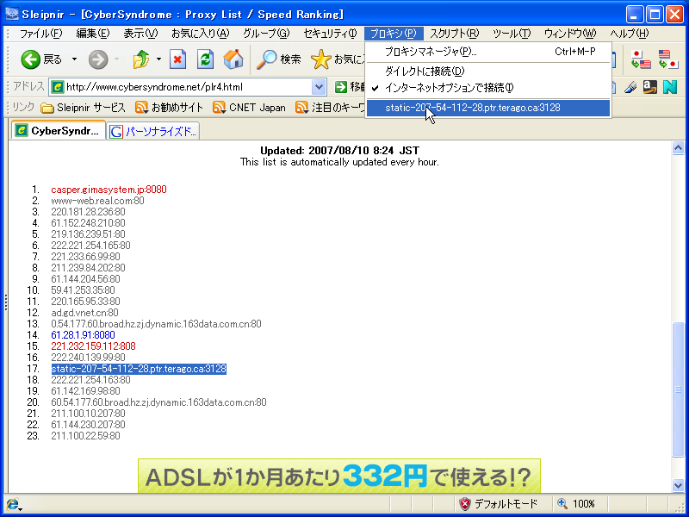Click the zoom magnifier icon in status bar

point(562,504)
